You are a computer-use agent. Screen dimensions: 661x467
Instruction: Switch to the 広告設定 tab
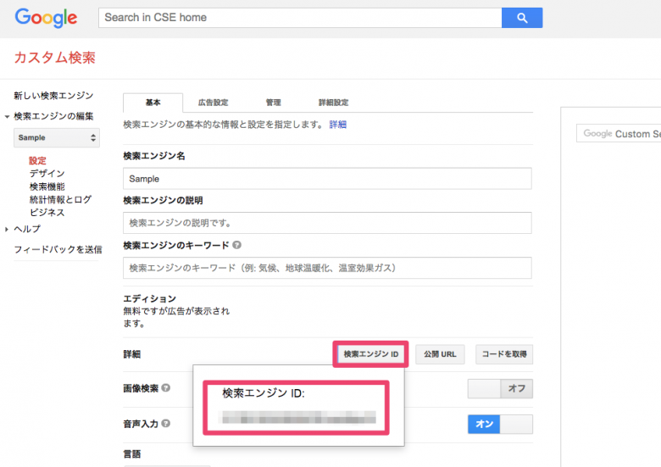tap(213, 103)
